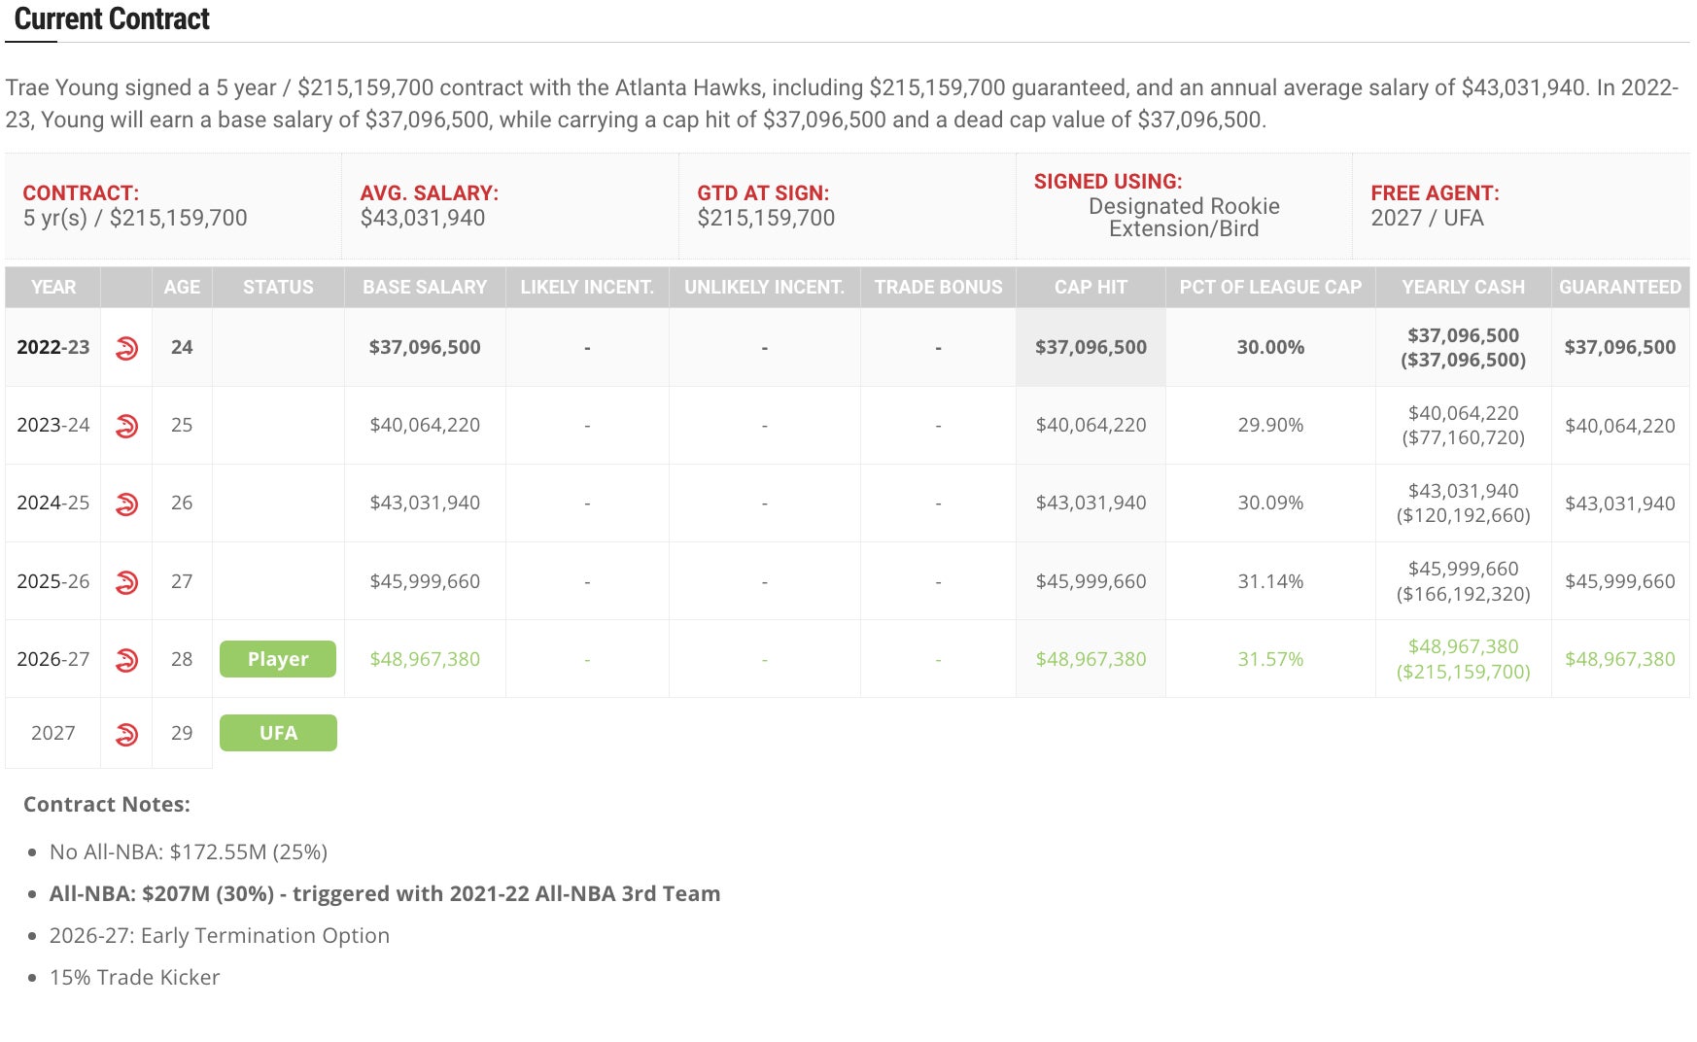1697x1042 pixels.
Task: Click the Hawks logo in the 2024-25 row
Action: (126, 504)
